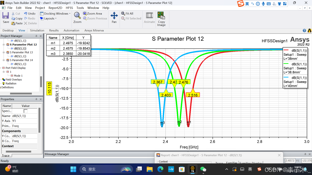This screenshot has height=175, width=312.
Task: Collapse Port Field Display node 1
Action: [x=4, y=72]
